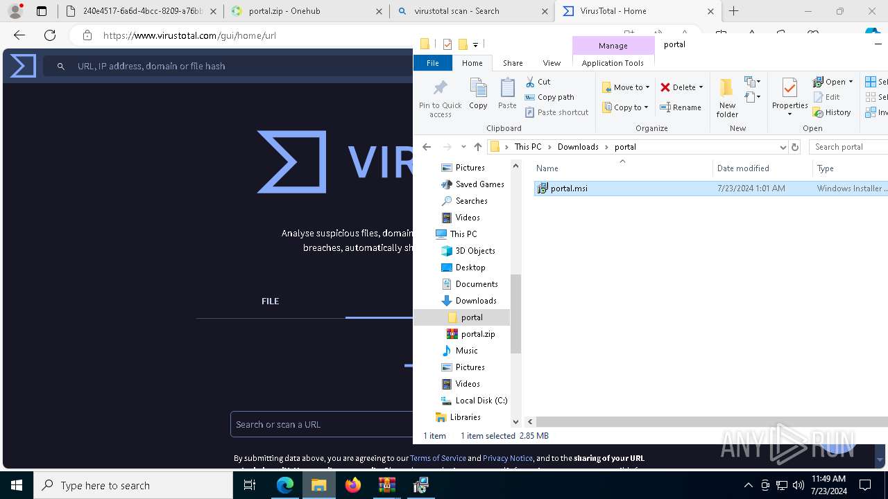Open Task View on taskbar

[250, 485]
